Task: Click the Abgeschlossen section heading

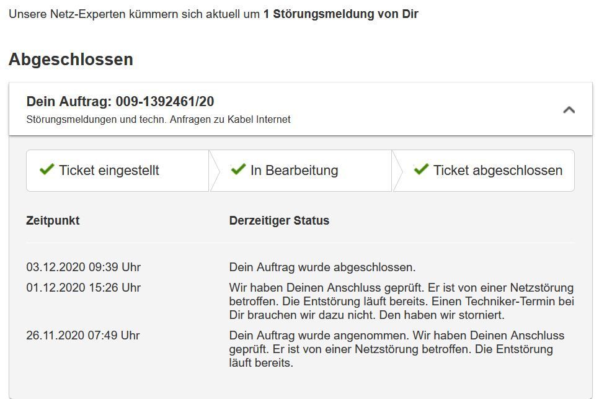Action: click(70, 60)
